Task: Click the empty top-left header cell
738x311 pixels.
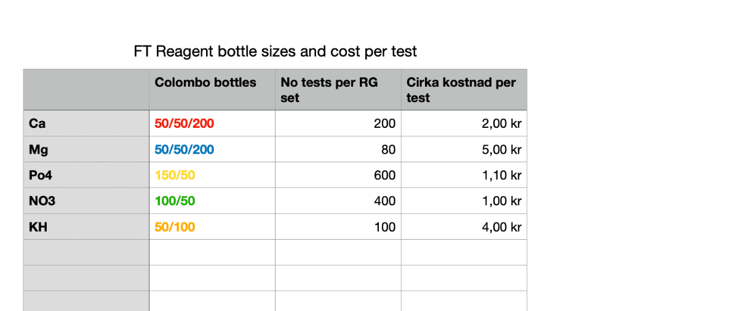Action: (86, 90)
